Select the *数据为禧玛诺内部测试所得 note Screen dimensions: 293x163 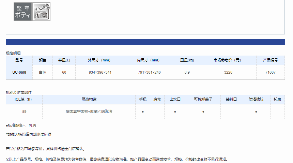(x=29, y=134)
